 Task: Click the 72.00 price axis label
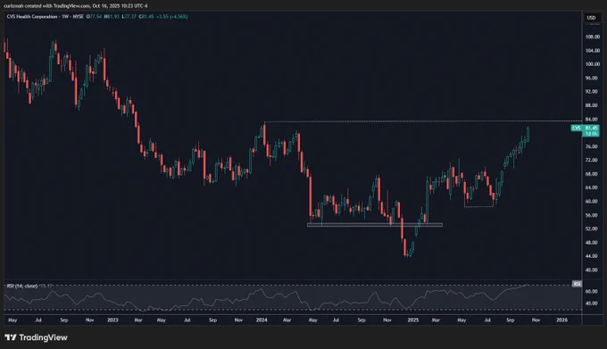pos(593,160)
